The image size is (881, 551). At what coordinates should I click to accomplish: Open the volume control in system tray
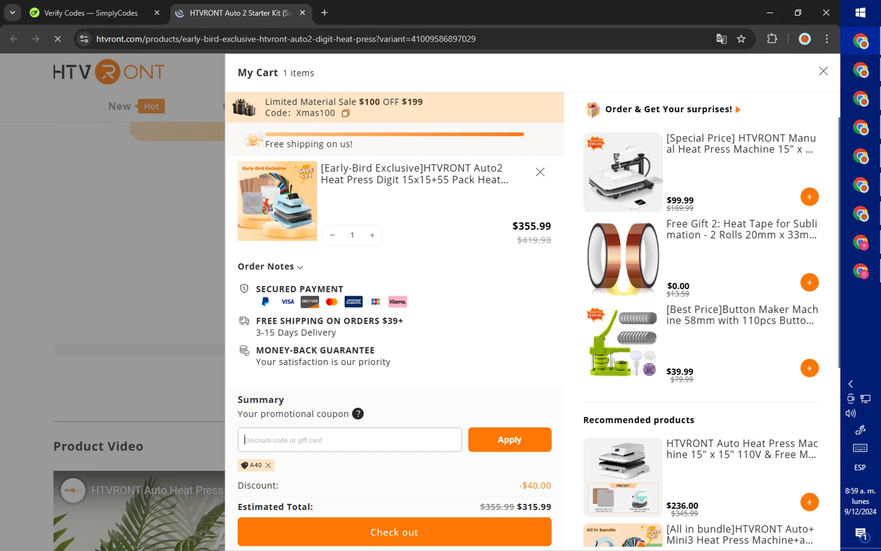click(850, 413)
